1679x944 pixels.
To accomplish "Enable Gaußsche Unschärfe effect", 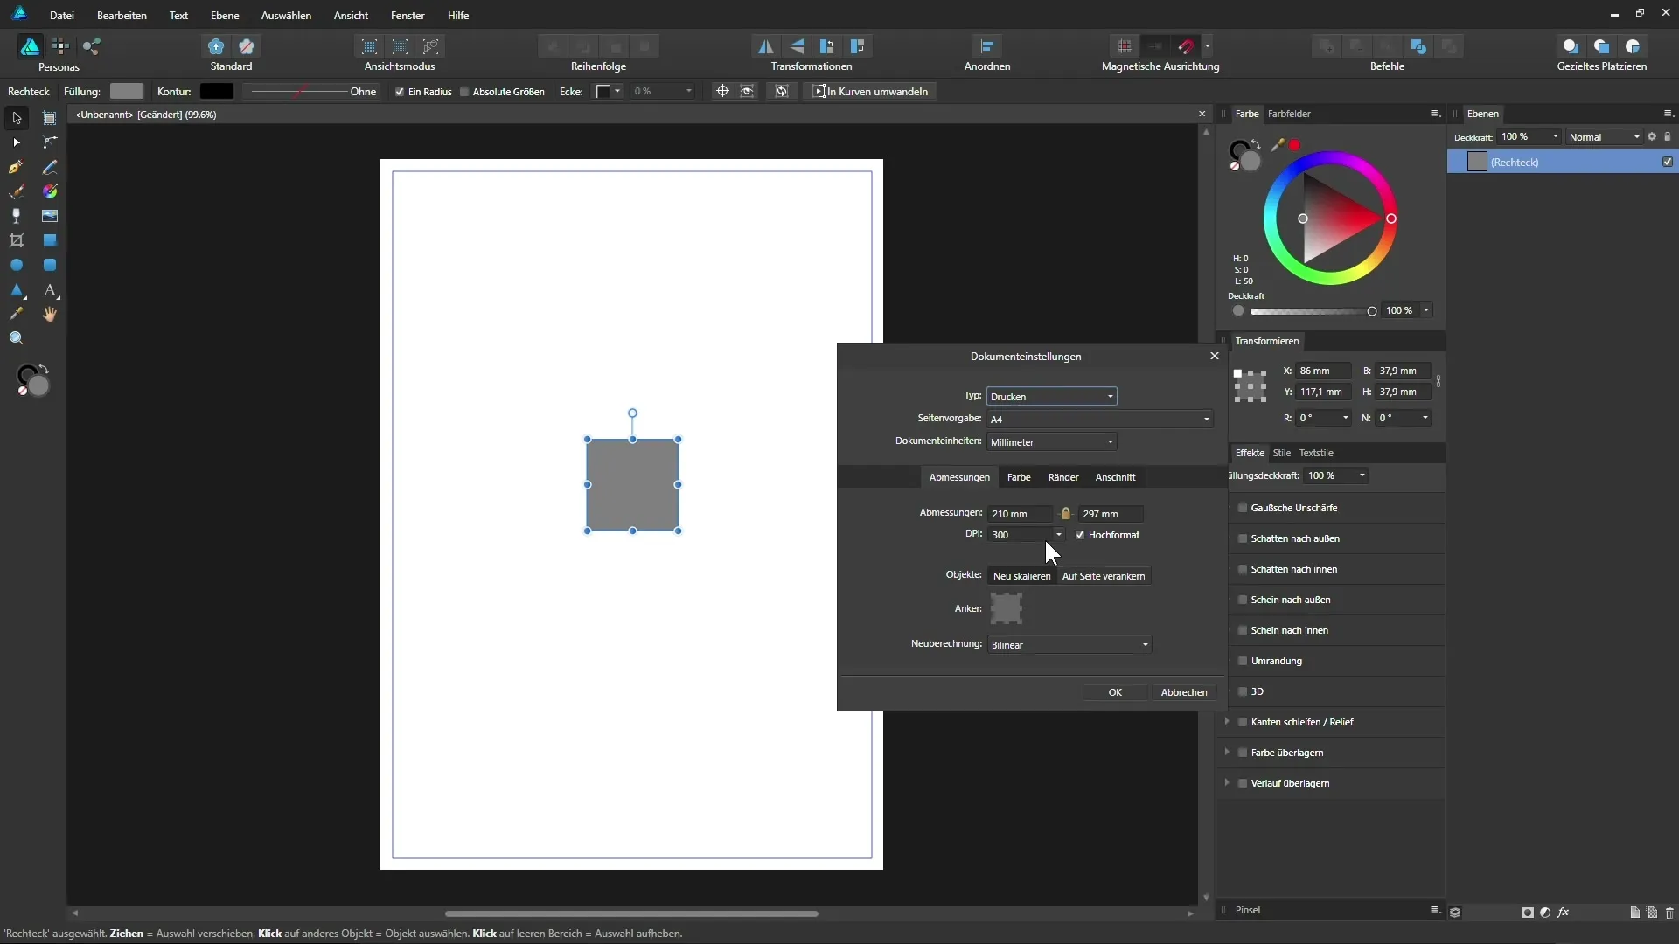I will tap(1242, 508).
